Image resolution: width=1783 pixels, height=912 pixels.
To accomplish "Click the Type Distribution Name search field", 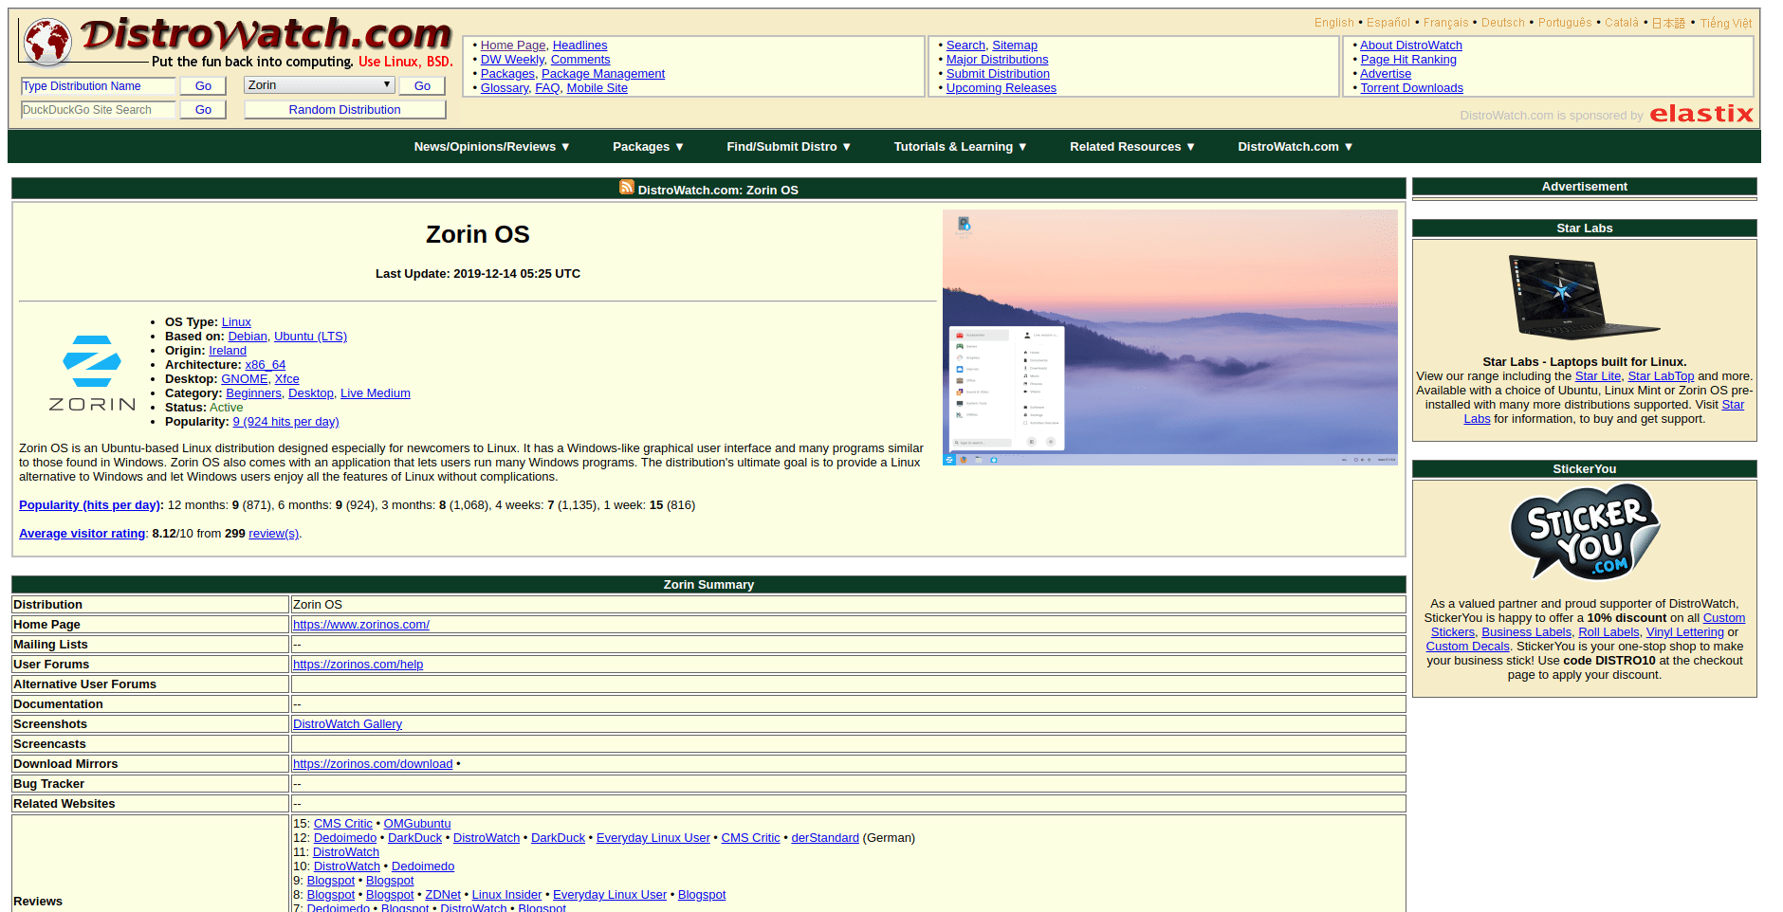I will pyautogui.click(x=97, y=85).
